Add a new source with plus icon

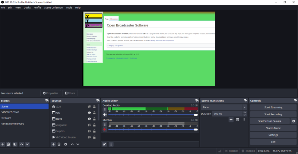53,144
